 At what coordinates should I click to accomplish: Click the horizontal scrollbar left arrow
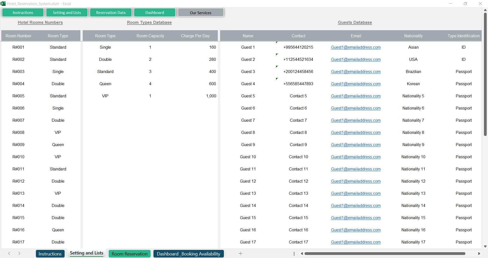coord(302,254)
